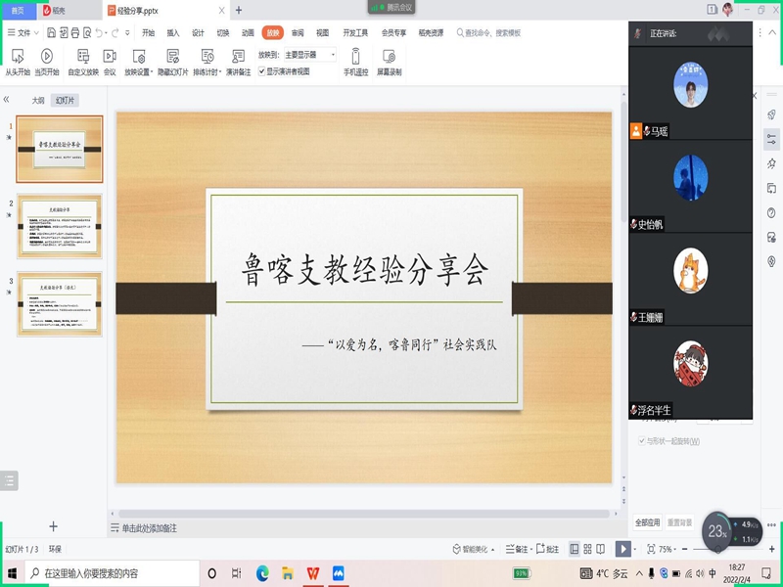Click notes placeholder 单击此处添加备注
Image resolution: width=783 pixels, height=587 pixels.
149,528
